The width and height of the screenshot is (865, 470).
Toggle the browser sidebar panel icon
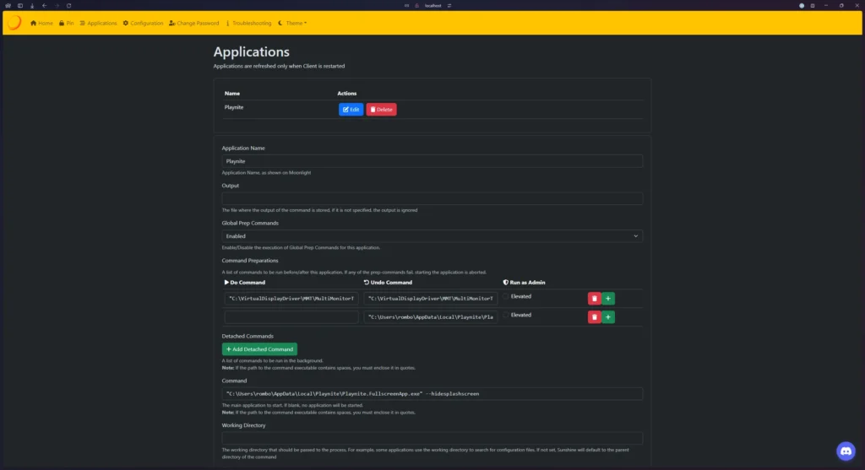[x=20, y=6]
